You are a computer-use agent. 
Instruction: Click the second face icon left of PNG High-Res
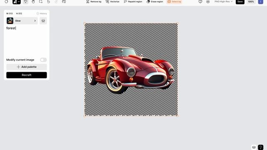click(x=208, y=2)
